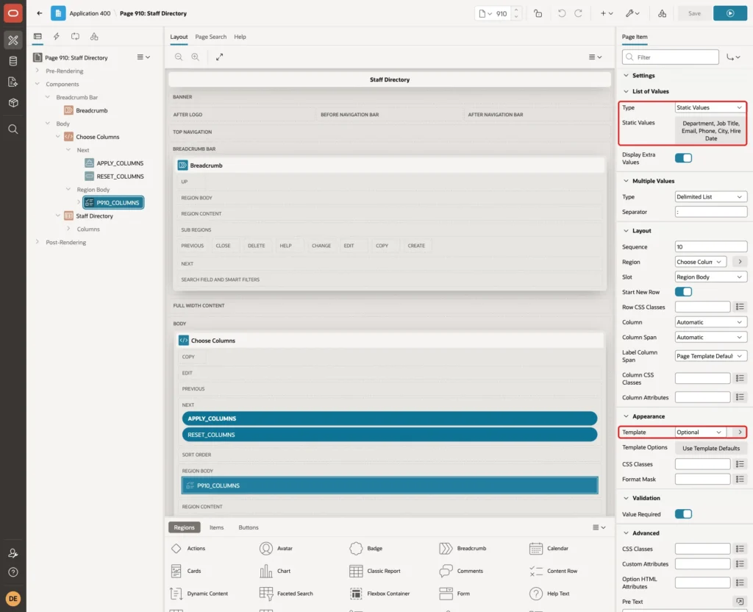Expand Post-Rendering tree node

click(38, 242)
